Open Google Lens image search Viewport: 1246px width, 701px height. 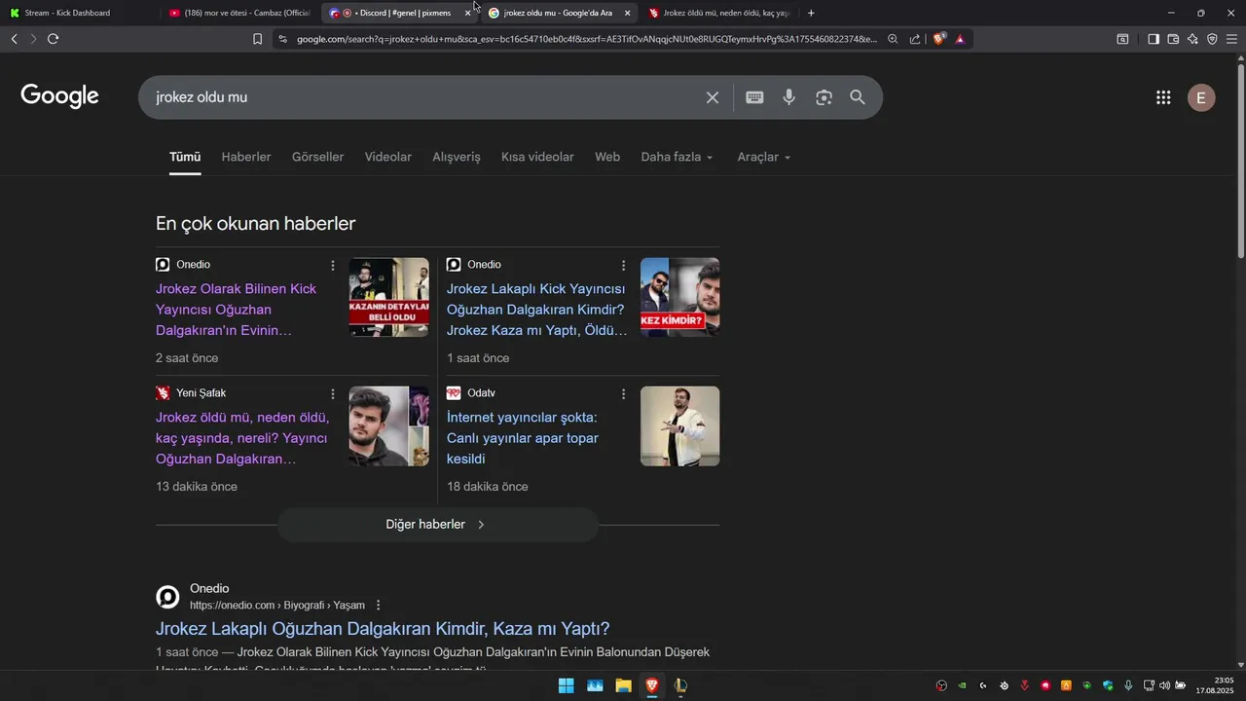pos(825,97)
